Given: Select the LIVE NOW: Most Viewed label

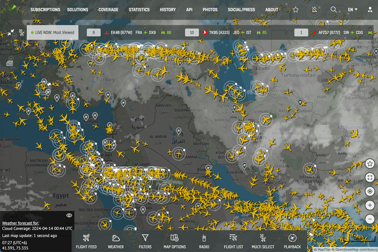Looking at the screenshot, I should [52, 32].
